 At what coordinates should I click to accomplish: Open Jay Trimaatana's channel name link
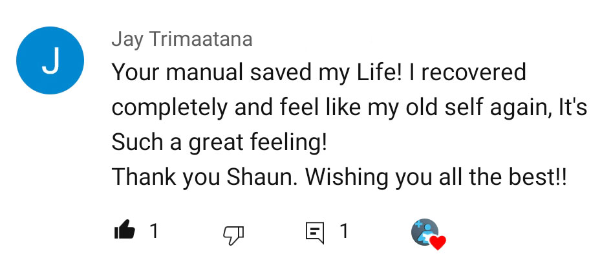[182, 39]
